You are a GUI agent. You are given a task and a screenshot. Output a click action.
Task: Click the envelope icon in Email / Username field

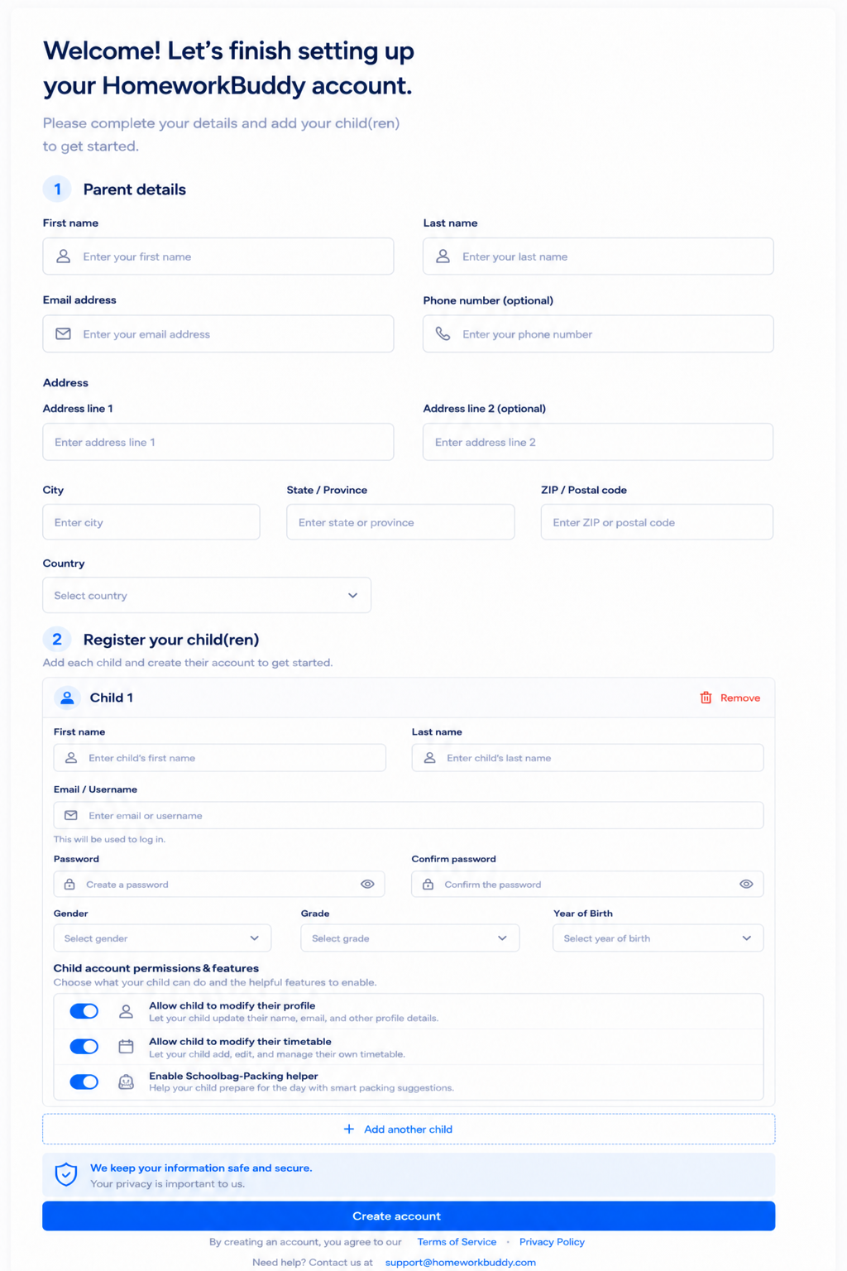(71, 816)
